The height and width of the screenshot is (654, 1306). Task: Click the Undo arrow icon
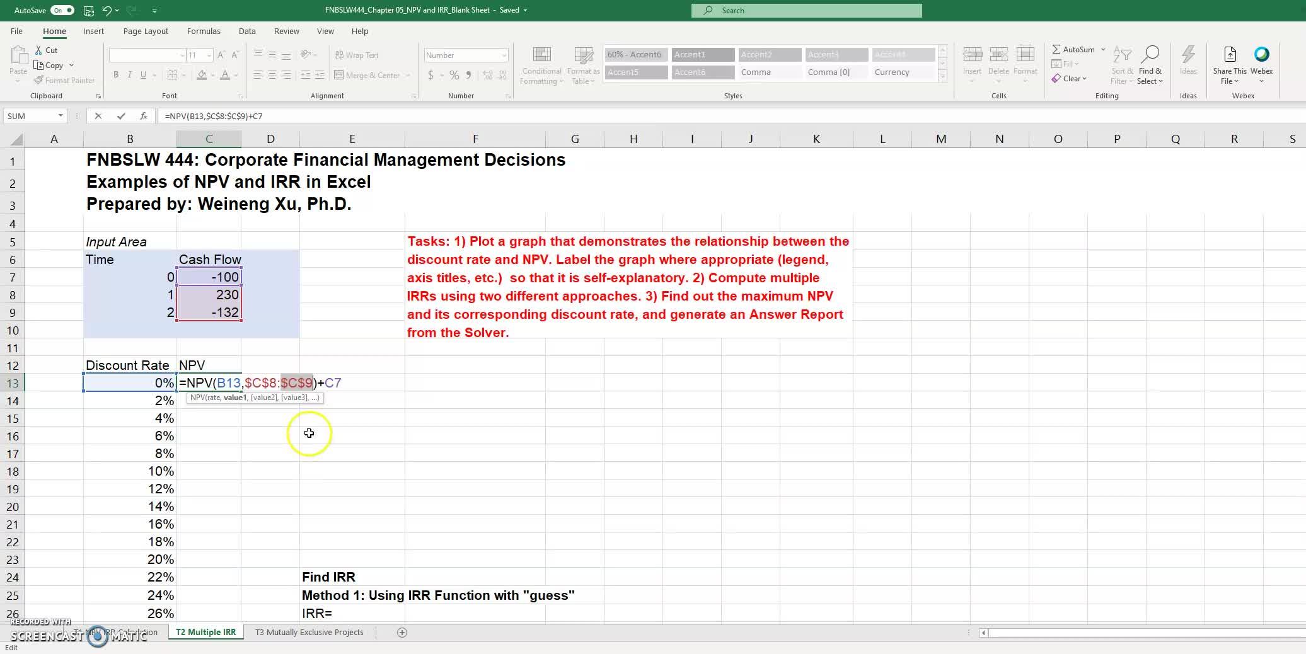pos(107,10)
